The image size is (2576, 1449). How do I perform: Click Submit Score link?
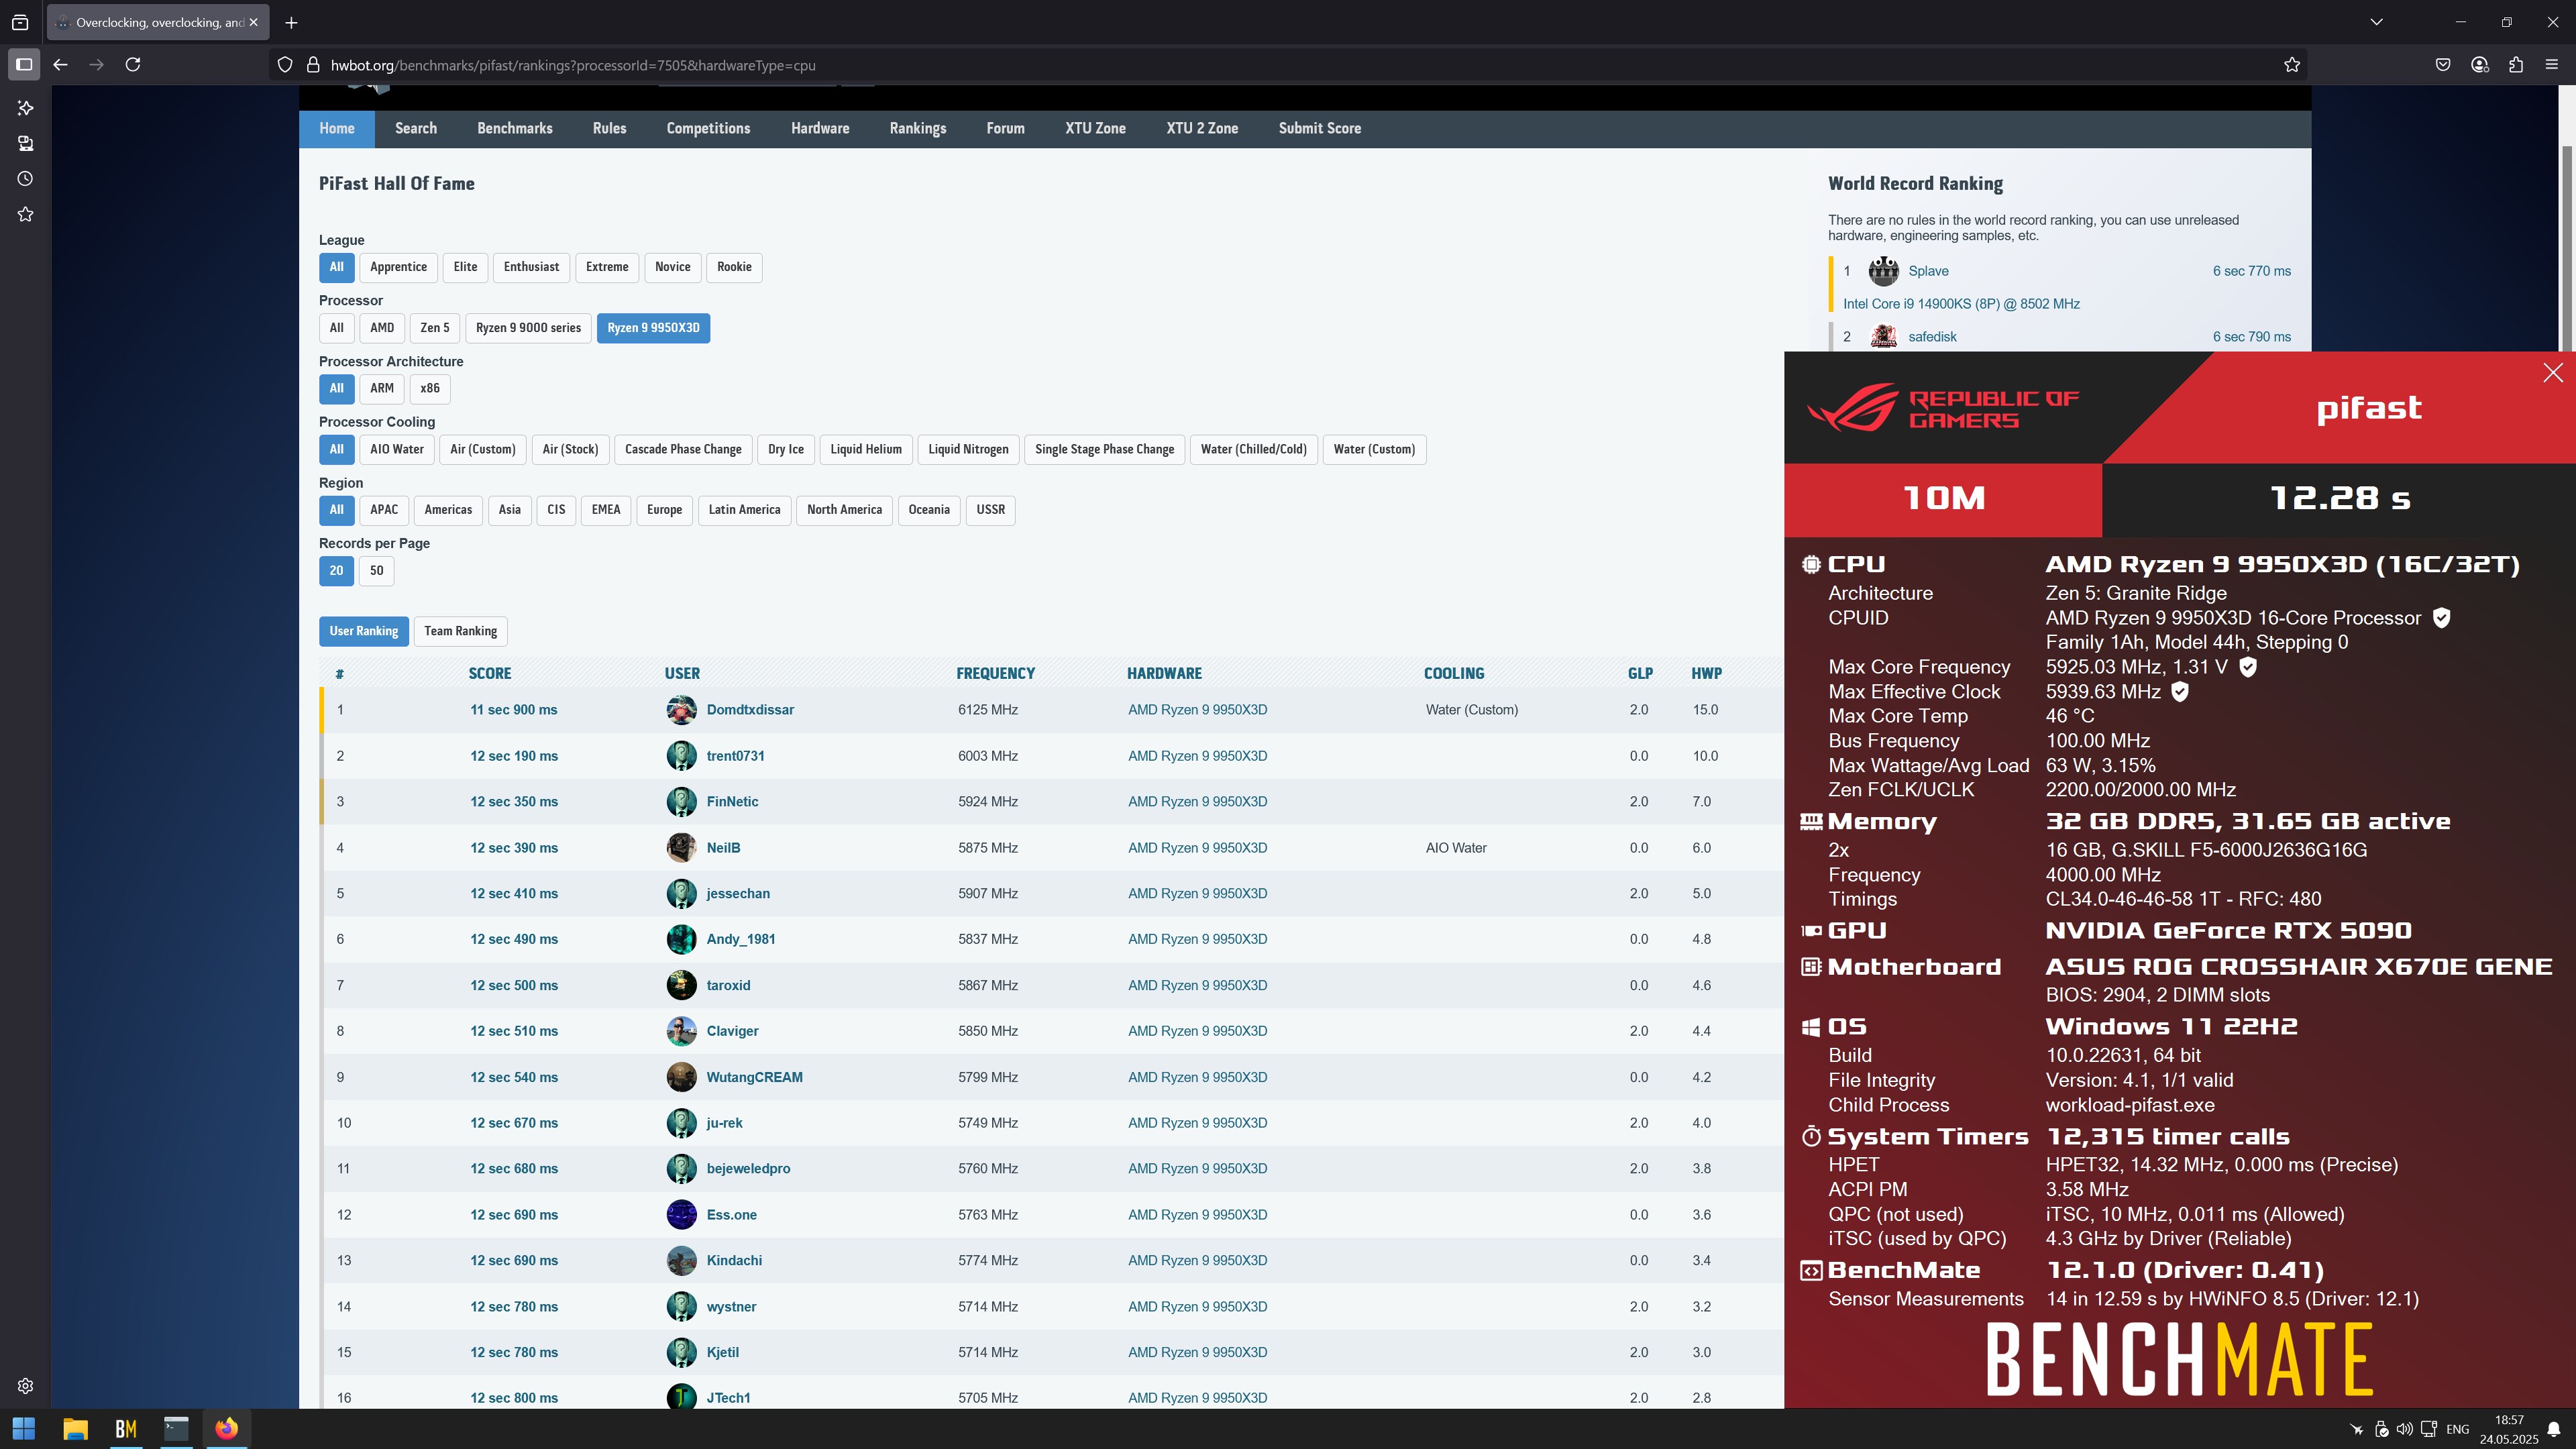tap(1319, 129)
